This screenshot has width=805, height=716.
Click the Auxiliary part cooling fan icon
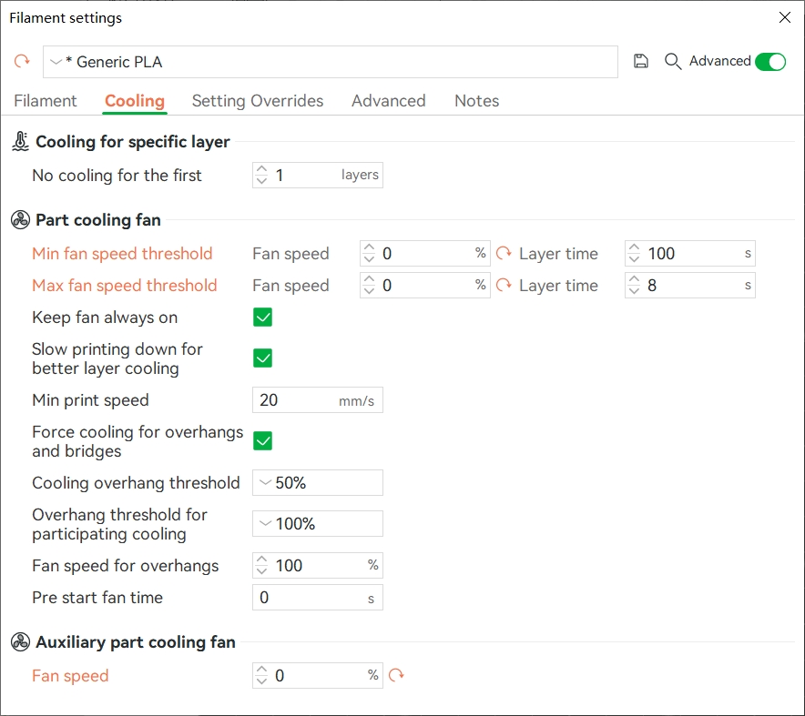click(21, 641)
